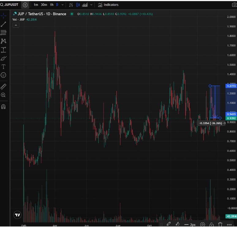Image resolution: width=237 pixels, height=227 pixels.
Task: Open the JUPUSDT symbol search
Action: (x=9, y=5)
